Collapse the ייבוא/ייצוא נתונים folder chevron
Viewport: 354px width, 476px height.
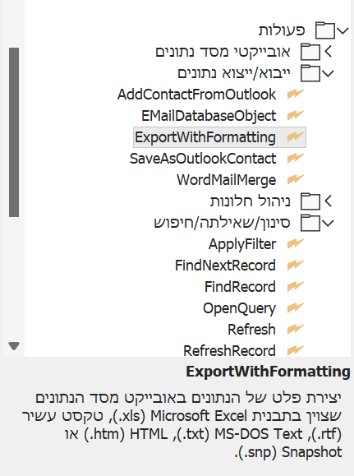328,73
